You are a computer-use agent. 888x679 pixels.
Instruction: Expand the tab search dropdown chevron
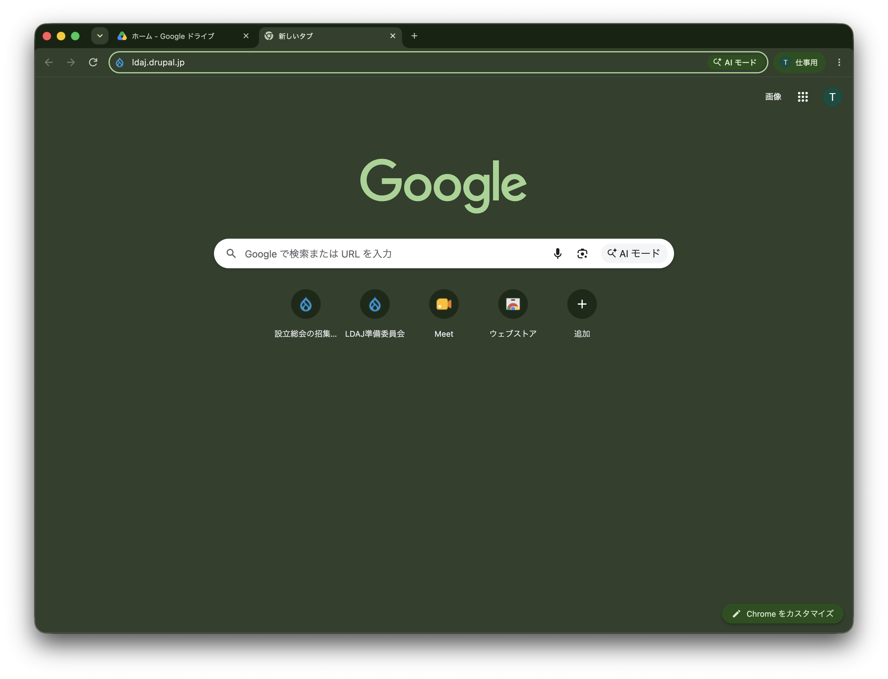point(100,36)
